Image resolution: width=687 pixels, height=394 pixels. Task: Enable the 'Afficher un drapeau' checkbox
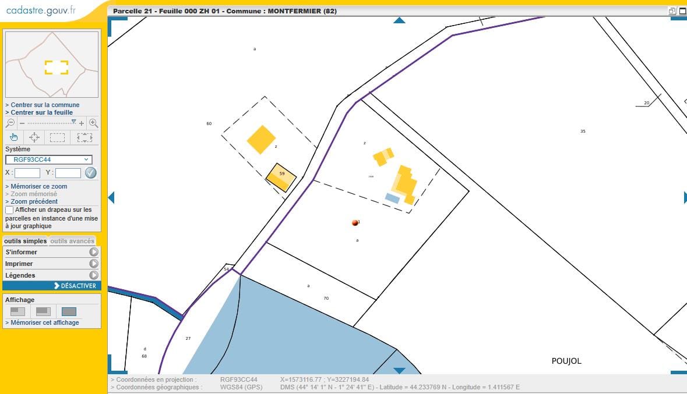point(9,210)
